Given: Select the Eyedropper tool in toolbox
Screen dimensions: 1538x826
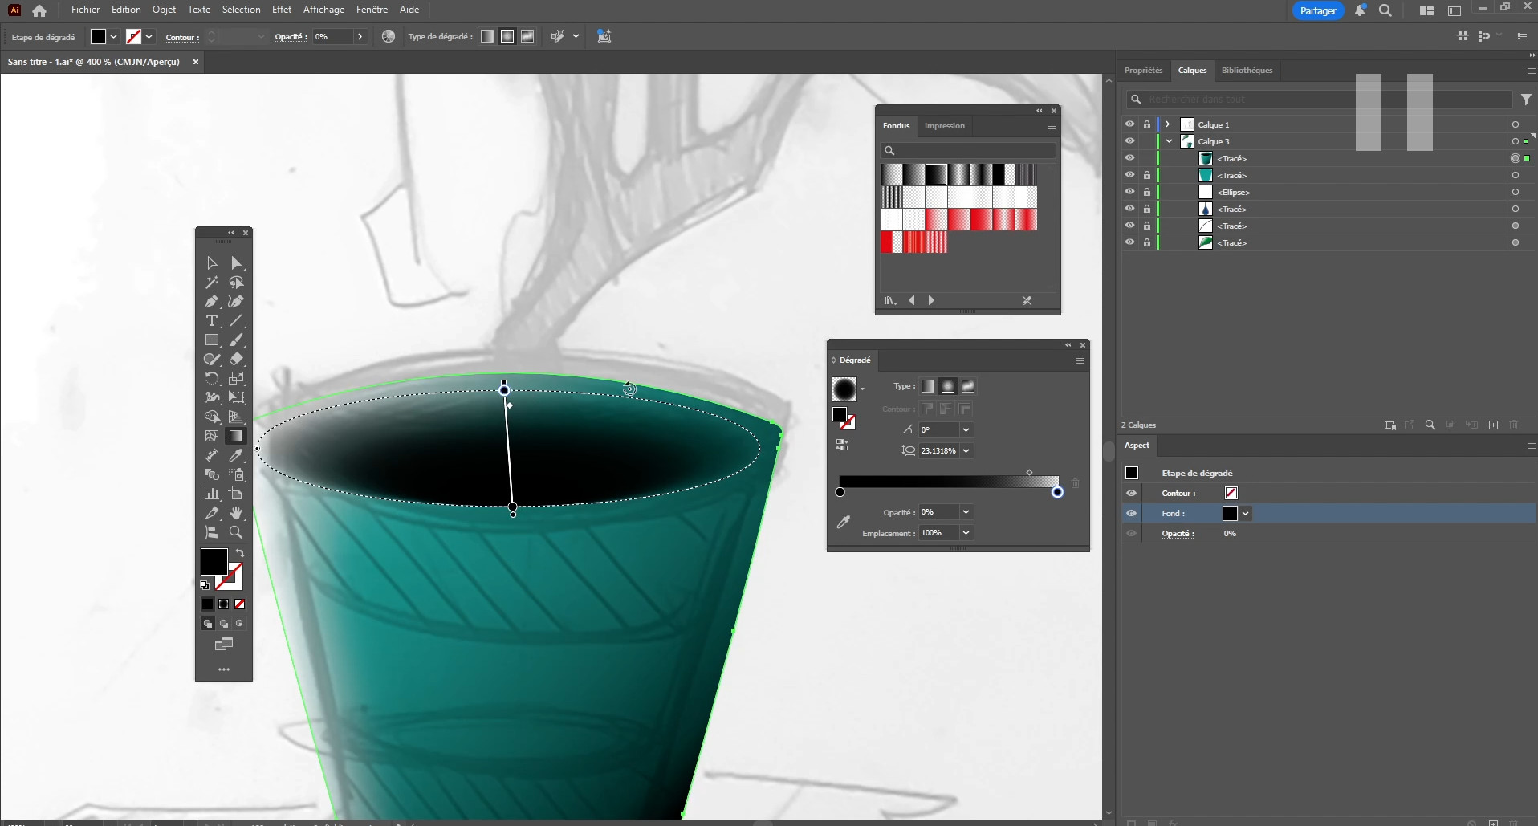Looking at the screenshot, I should (236, 455).
